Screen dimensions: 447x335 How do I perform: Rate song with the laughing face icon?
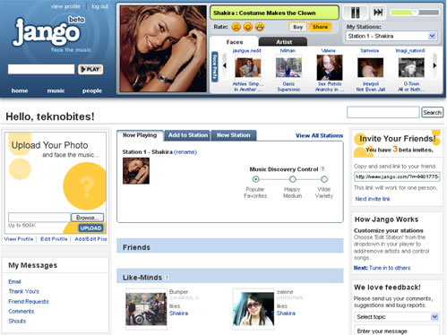click(x=260, y=27)
